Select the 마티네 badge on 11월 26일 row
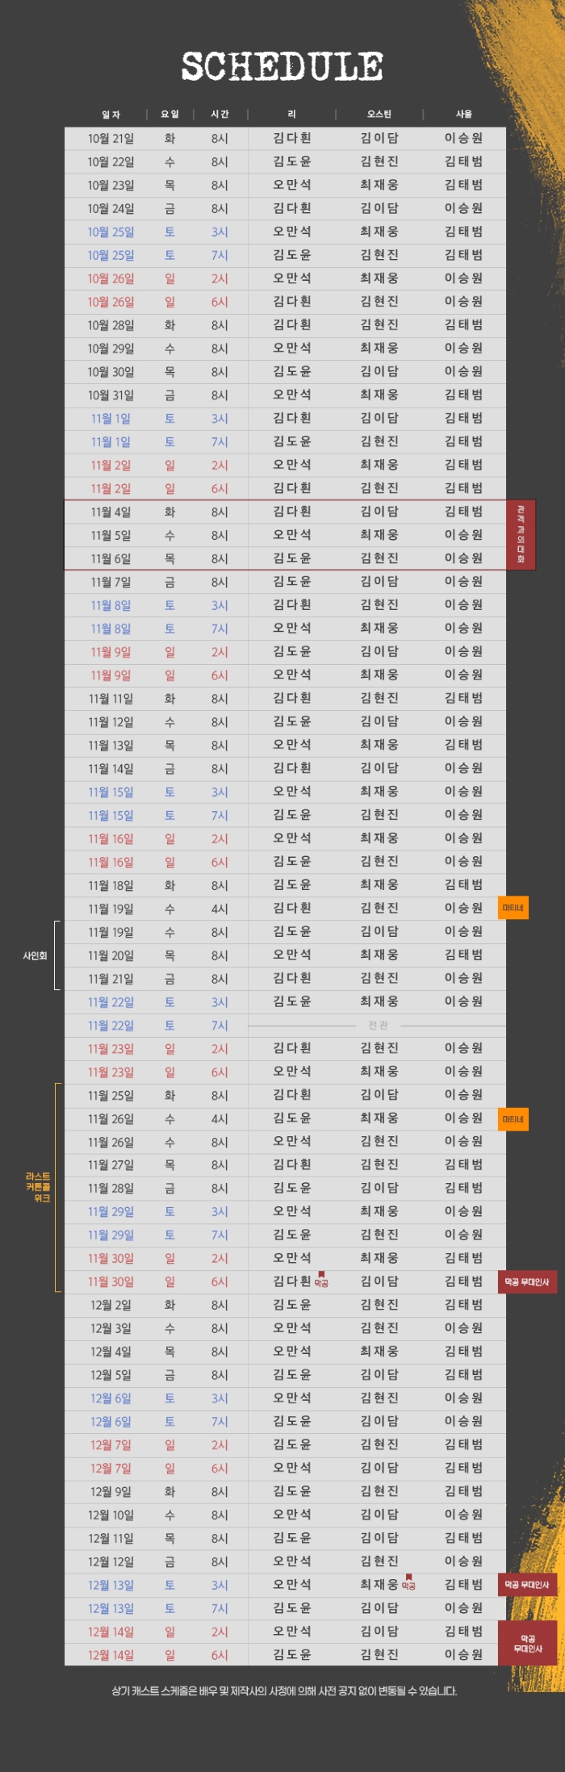565x1772 pixels. pyautogui.click(x=513, y=1119)
